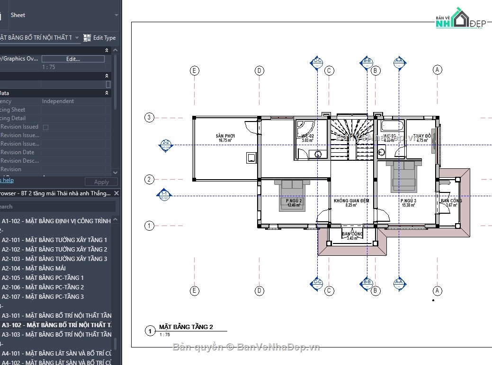Close the Project Browser panel
This screenshot has height=365, width=492.
(116, 193)
